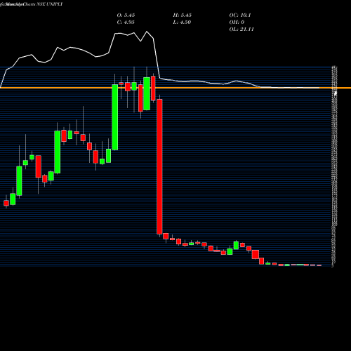Click the "H: 5.45" high value
Image resolution: width=351 pixels, height=351 pixels.
coord(183,15)
